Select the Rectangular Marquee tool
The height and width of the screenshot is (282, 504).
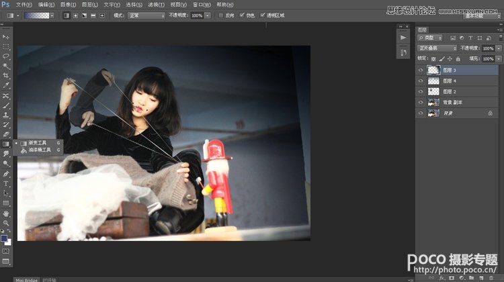[x=6, y=46]
